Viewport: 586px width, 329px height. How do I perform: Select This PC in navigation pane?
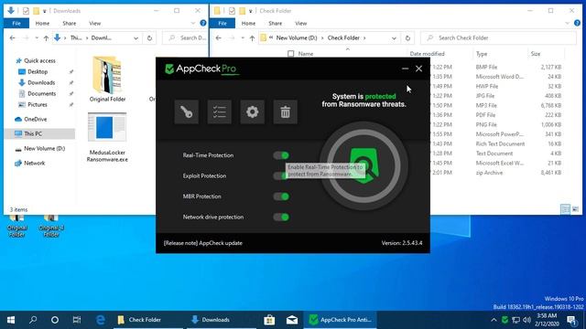(x=33, y=133)
